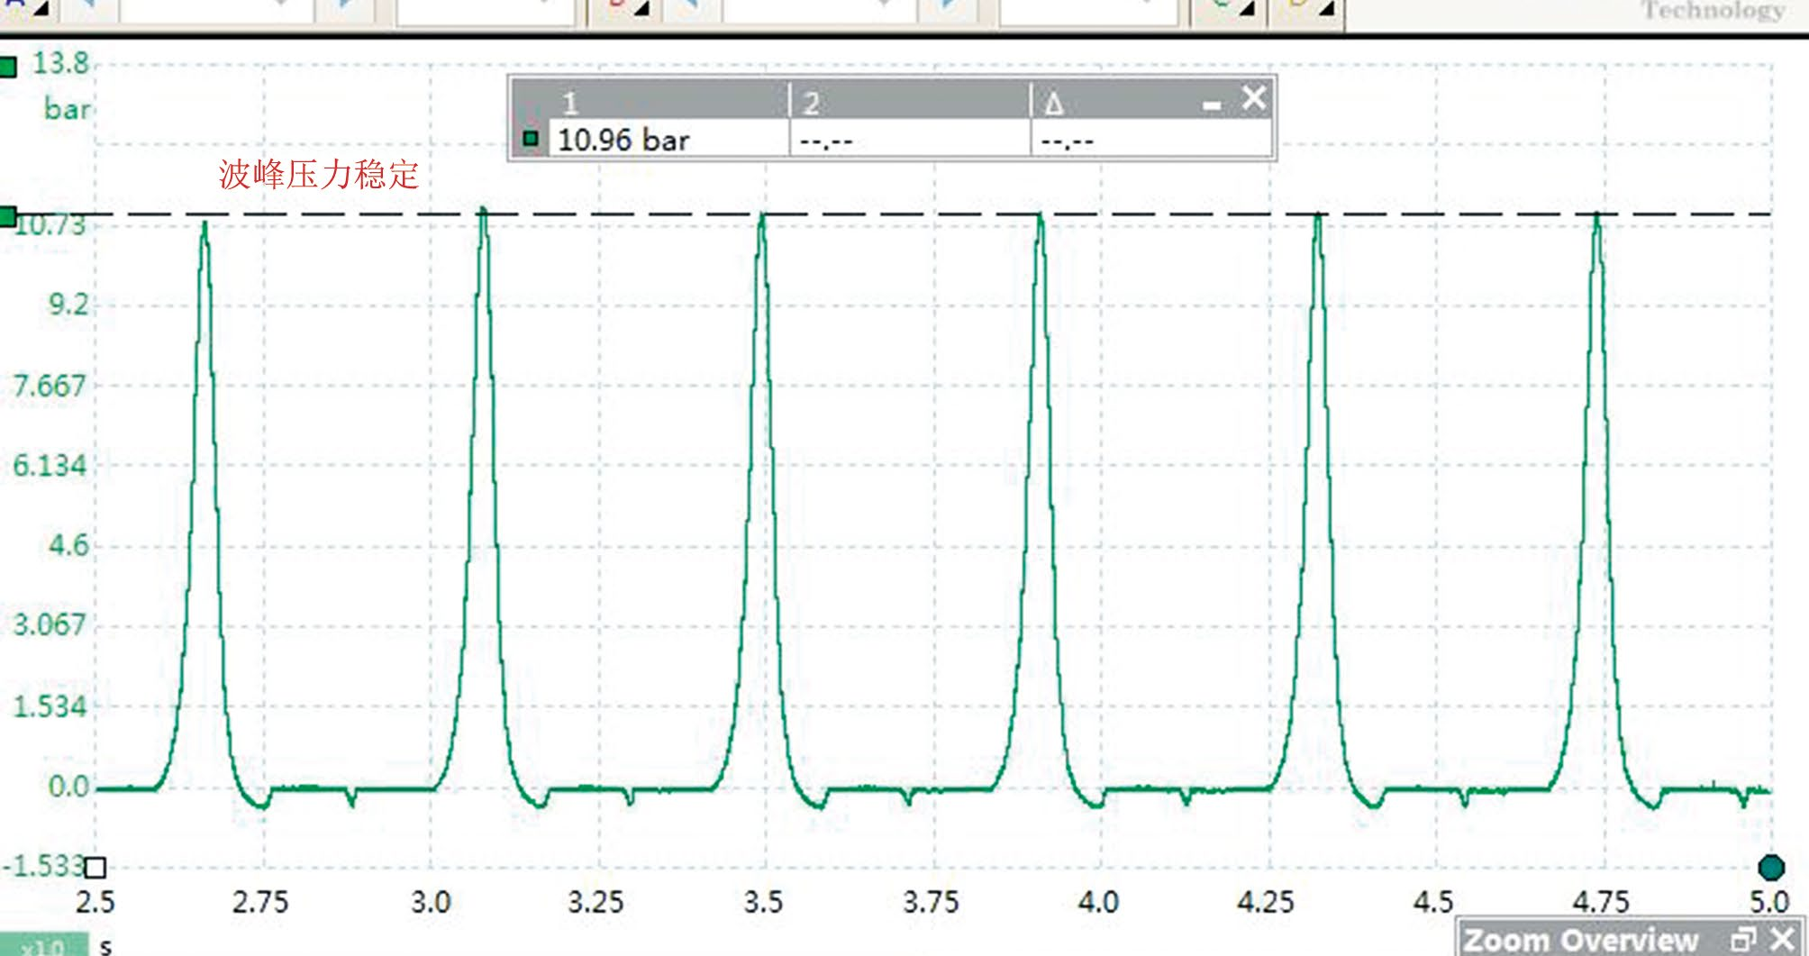
Task: Click the 1.534 pressure axis label
Action: (50, 706)
